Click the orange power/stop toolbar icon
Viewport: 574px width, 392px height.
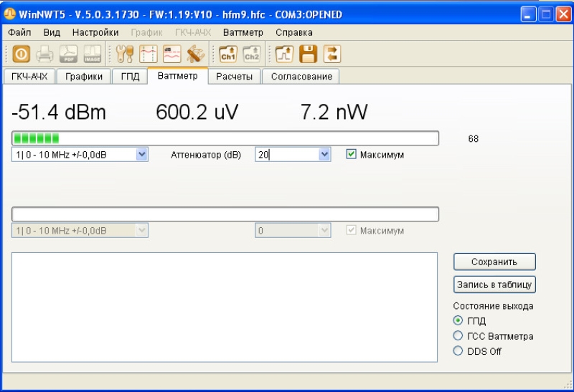[22, 54]
